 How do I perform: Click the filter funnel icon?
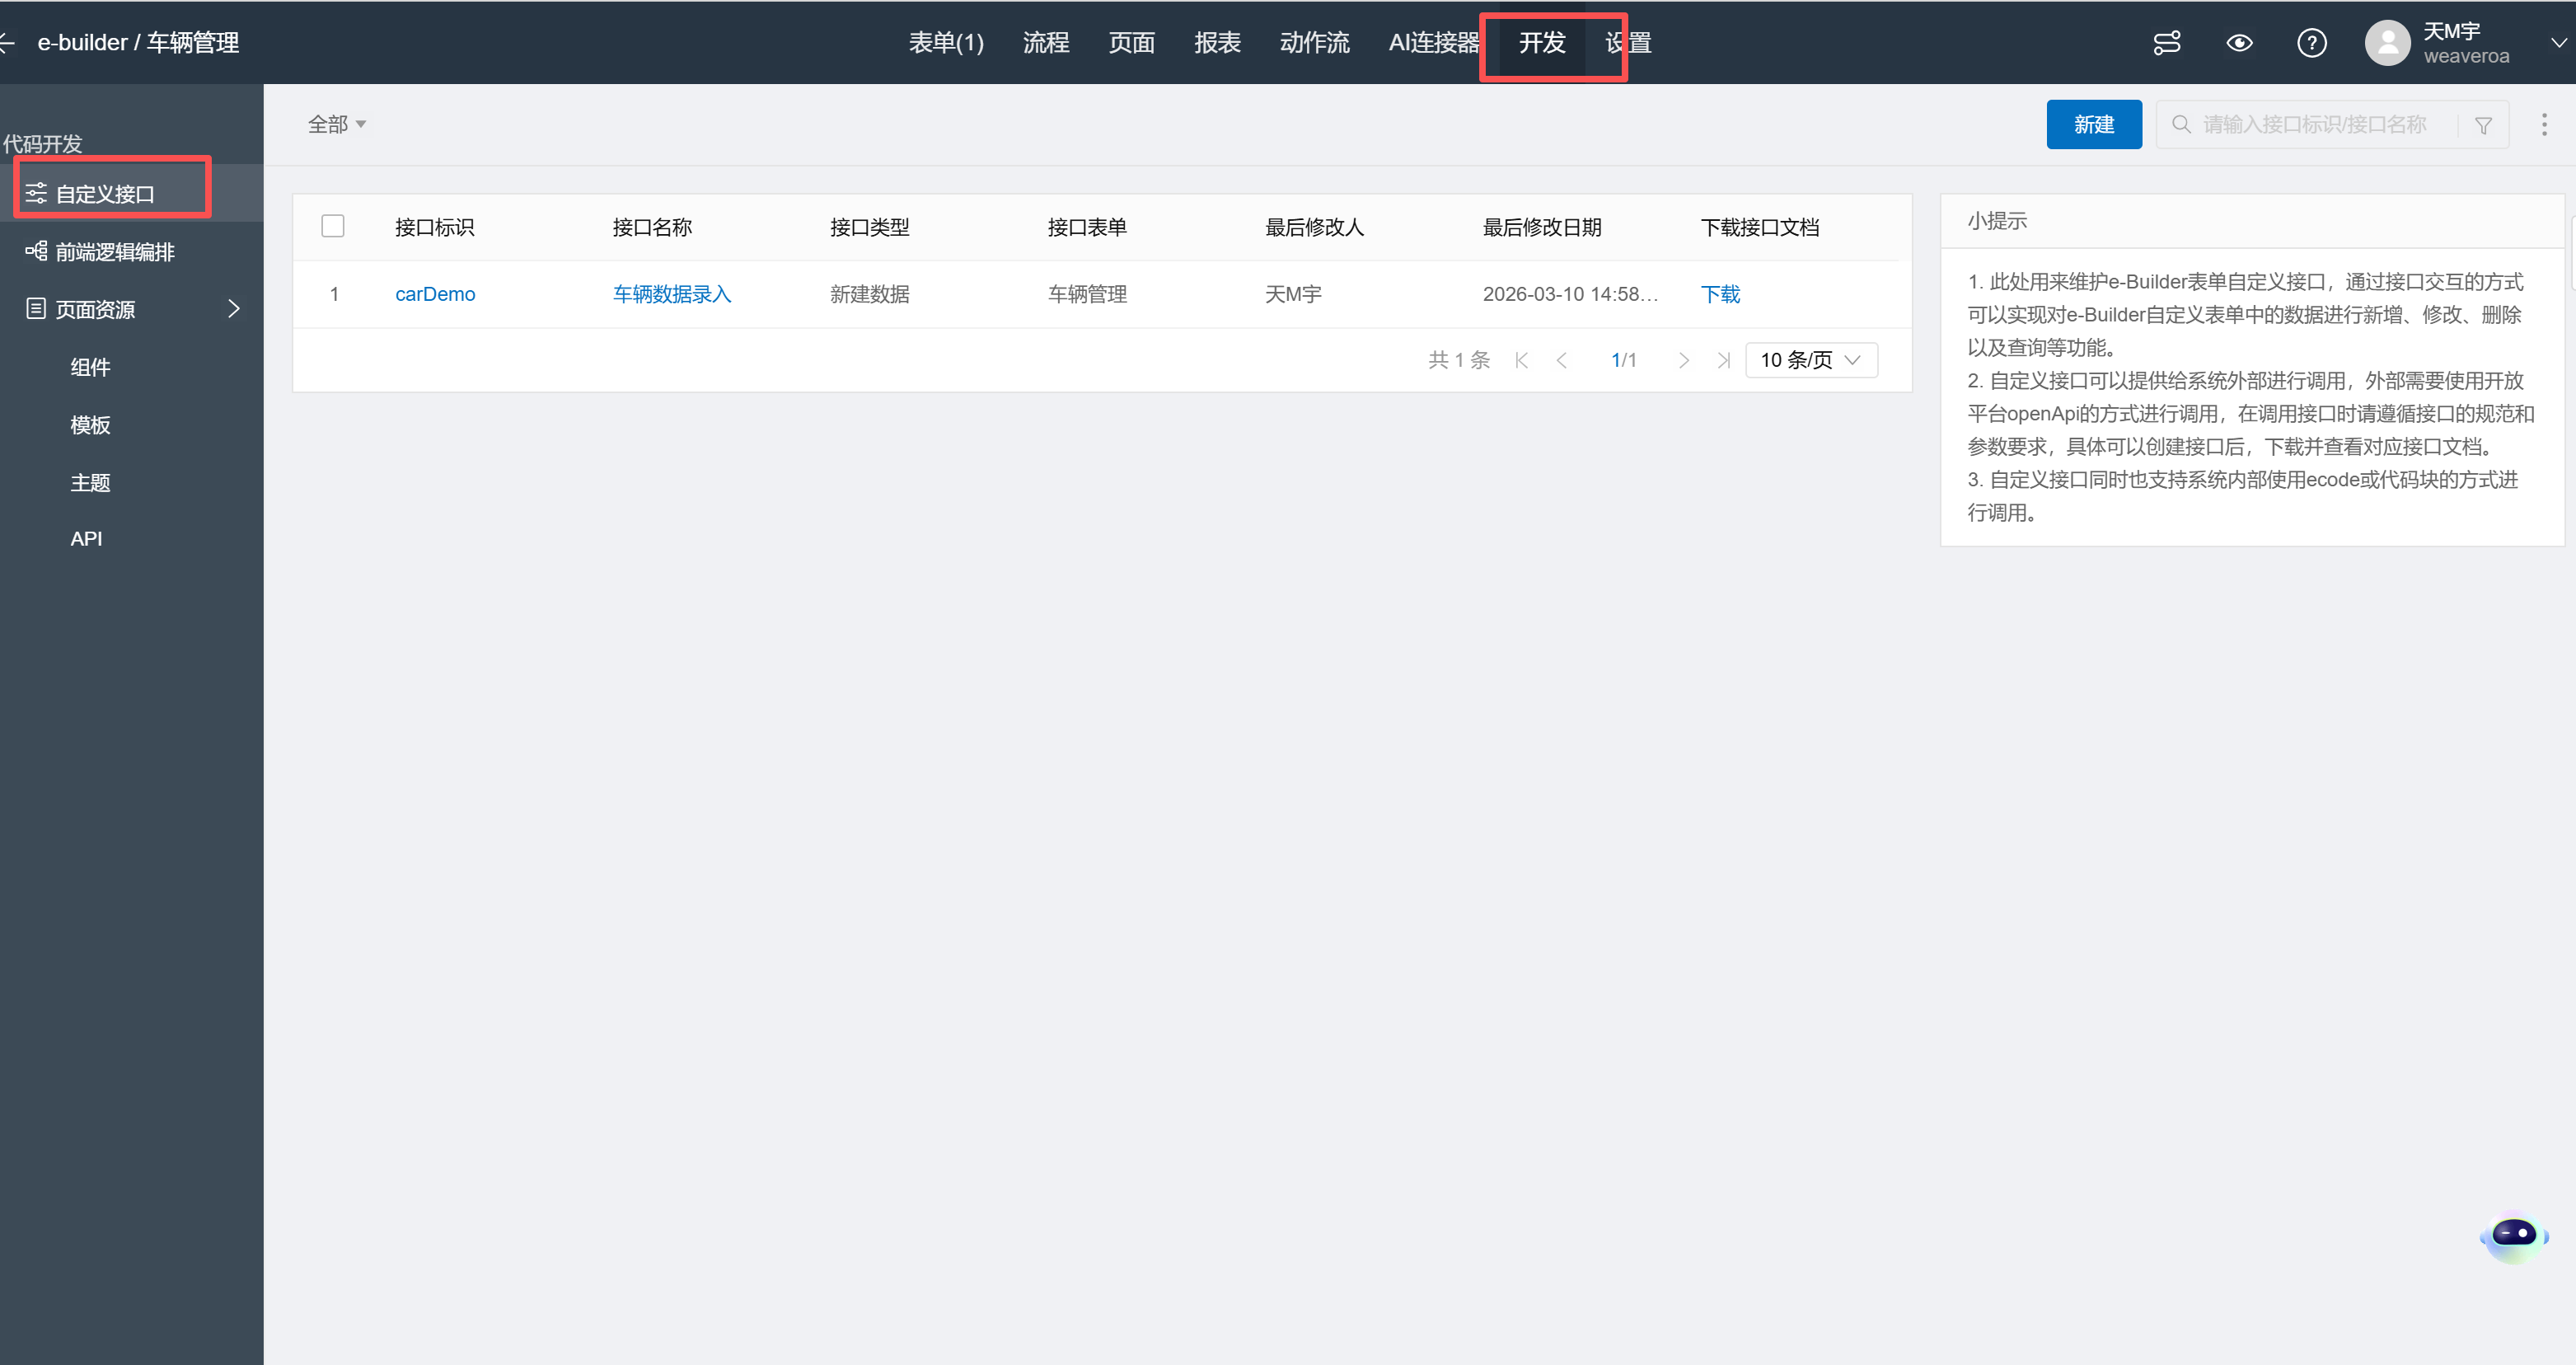pyautogui.click(x=2483, y=125)
